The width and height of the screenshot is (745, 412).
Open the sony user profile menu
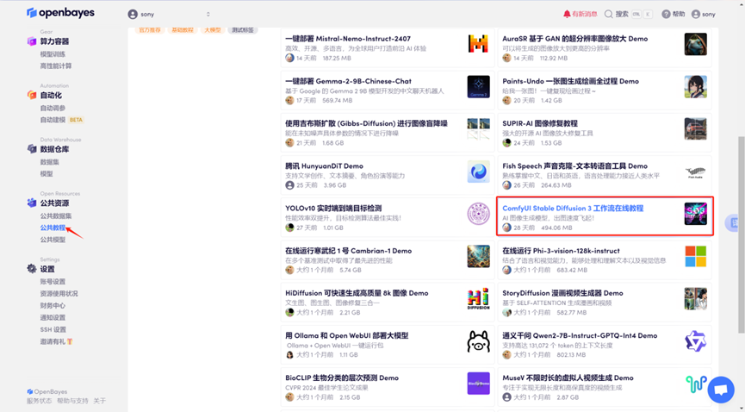(x=703, y=14)
